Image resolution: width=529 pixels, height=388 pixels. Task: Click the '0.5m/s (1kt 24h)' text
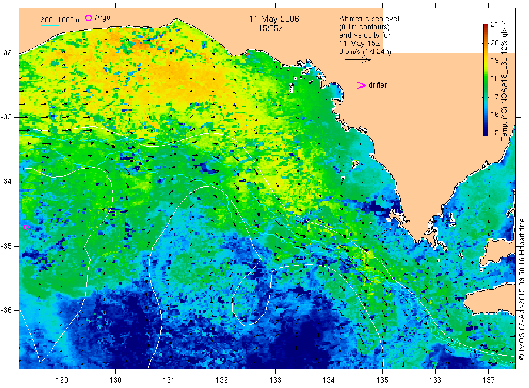[365, 52]
